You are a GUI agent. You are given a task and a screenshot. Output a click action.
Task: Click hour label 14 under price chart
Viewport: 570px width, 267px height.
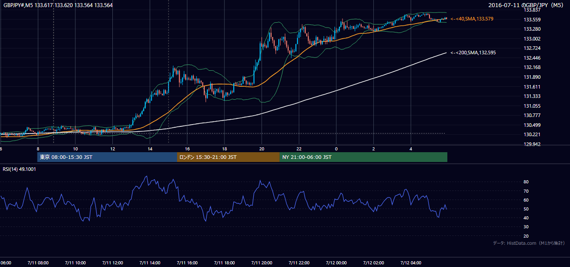coord(150,149)
